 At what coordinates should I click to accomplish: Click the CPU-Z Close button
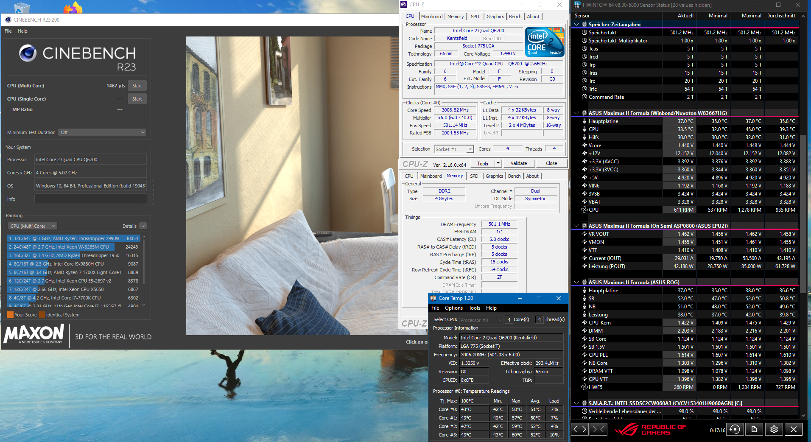551,163
